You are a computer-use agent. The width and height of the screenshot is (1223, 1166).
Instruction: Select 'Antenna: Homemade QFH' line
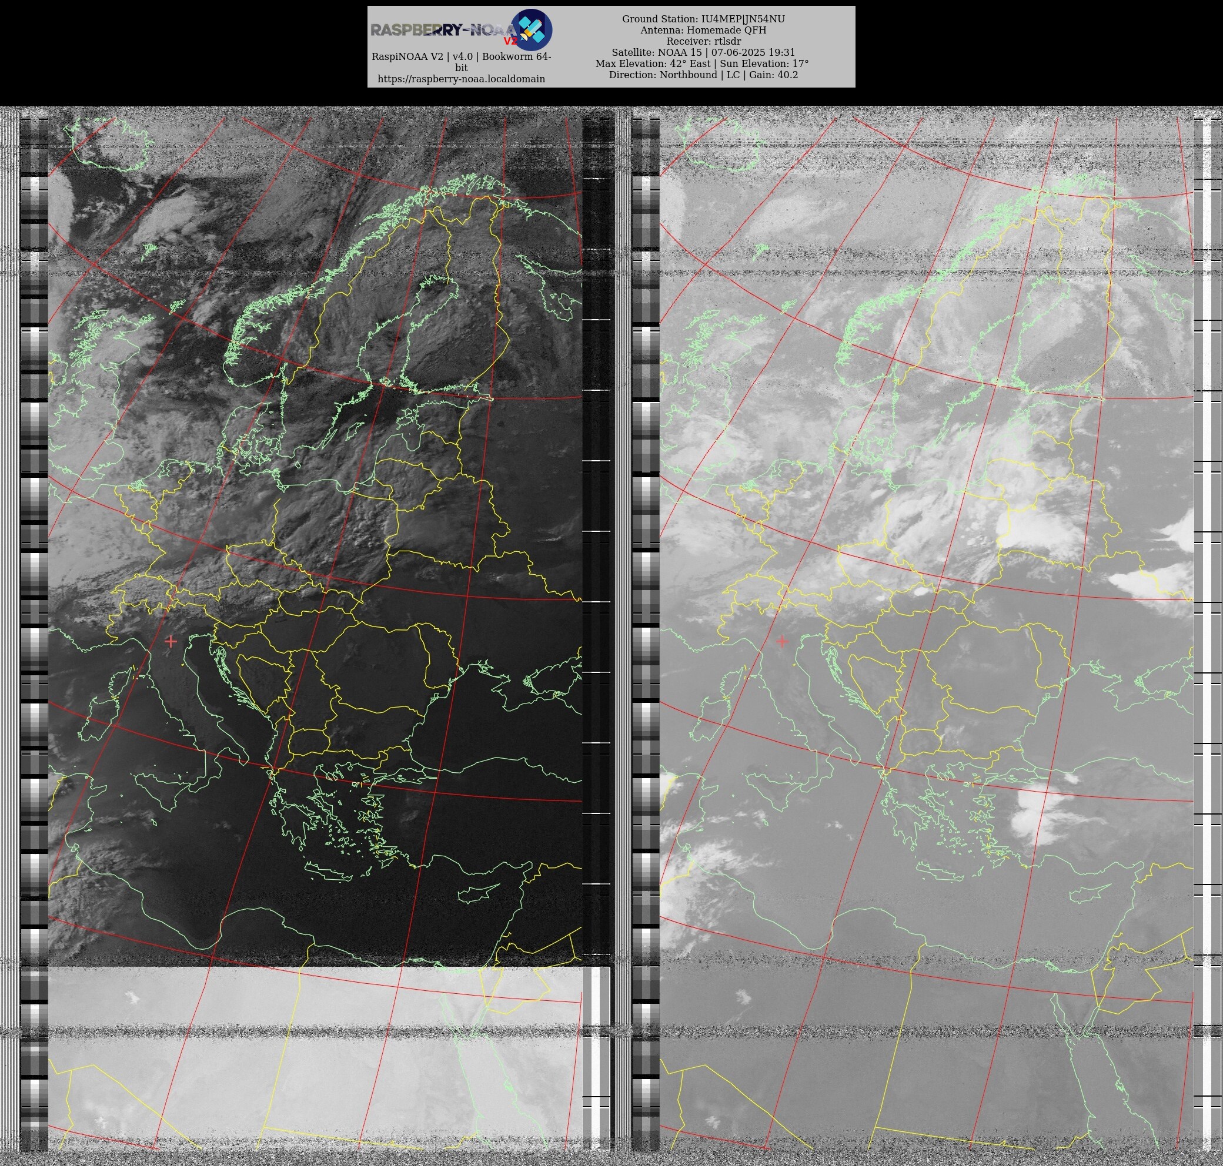click(703, 30)
